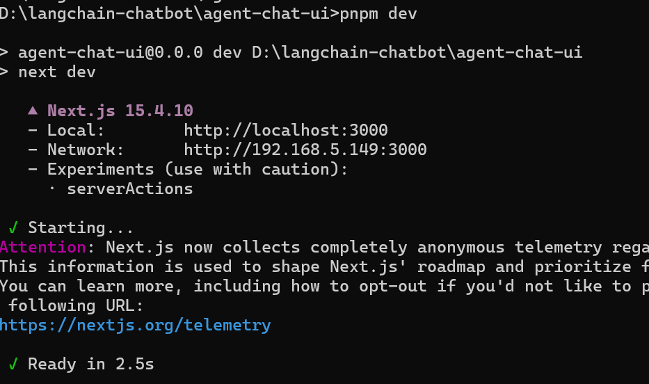
Task: Click the green checkmark beside Starting
Action: (13, 227)
